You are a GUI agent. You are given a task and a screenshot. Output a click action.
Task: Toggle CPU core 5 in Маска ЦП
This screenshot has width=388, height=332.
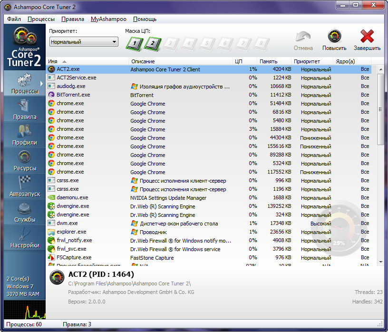pyautogui.click(x=207, y=44)
